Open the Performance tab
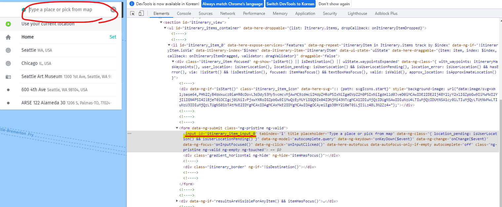 [254, 13]
